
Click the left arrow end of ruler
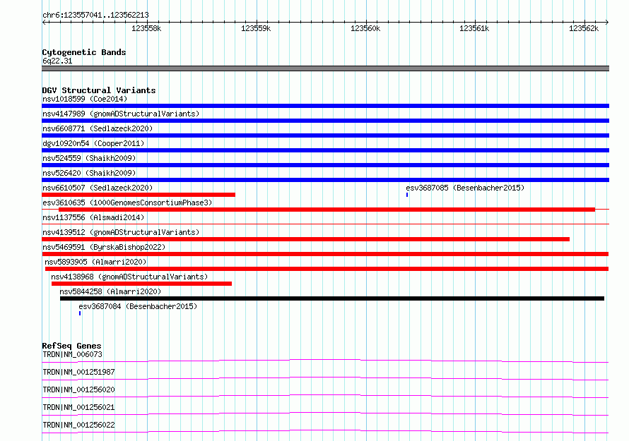[44, 22]
